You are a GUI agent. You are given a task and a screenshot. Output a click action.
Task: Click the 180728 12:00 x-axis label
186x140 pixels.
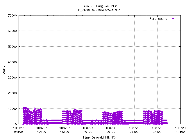point(180,130)
